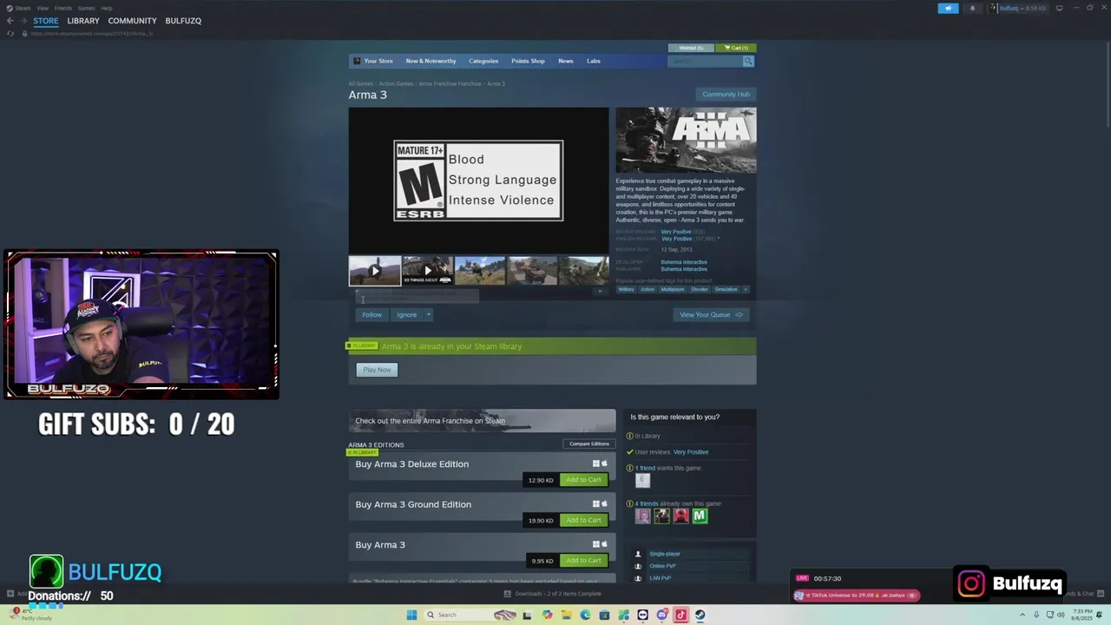Open the Edge browser taskbar icon
The image size is (1111, 625).
click(585, 615)
